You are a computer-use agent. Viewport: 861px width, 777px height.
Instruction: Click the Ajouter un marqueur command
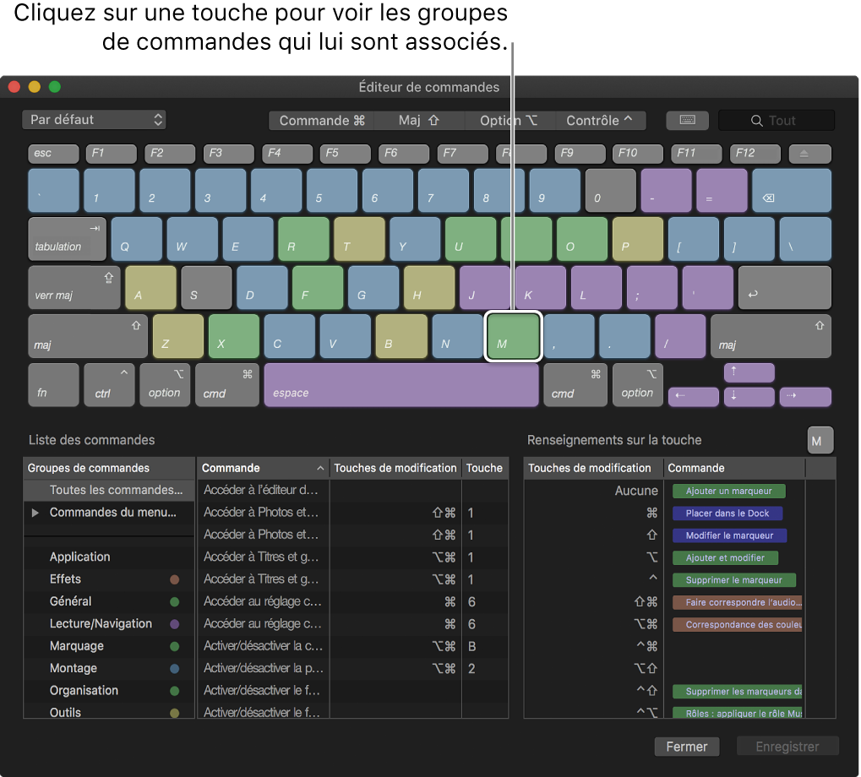pos(728,491)
